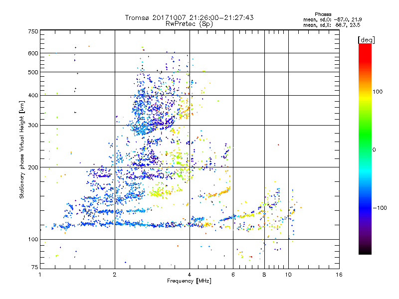Click the x-axis tick label '8'
The image size is (399, 299).
pyautogui.click(x=264, y=275)
